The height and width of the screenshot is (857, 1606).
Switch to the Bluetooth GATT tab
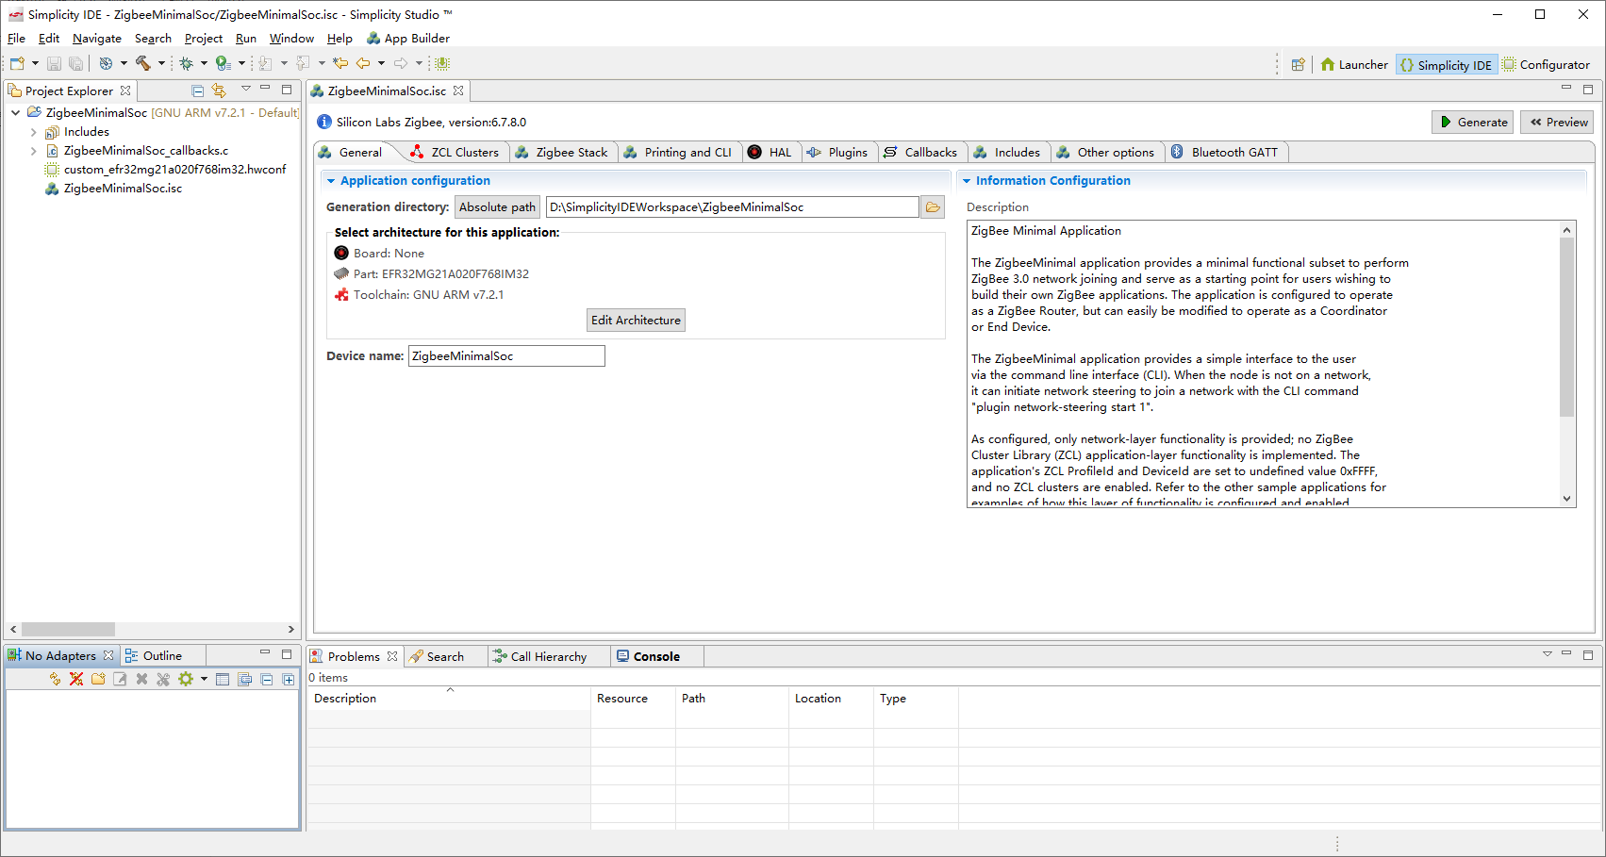(x=1225, y=153)
